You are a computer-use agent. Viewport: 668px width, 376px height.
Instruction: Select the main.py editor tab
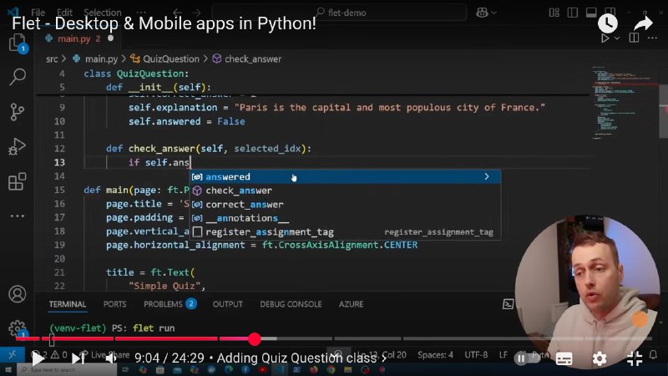click(x=78, y=38)
